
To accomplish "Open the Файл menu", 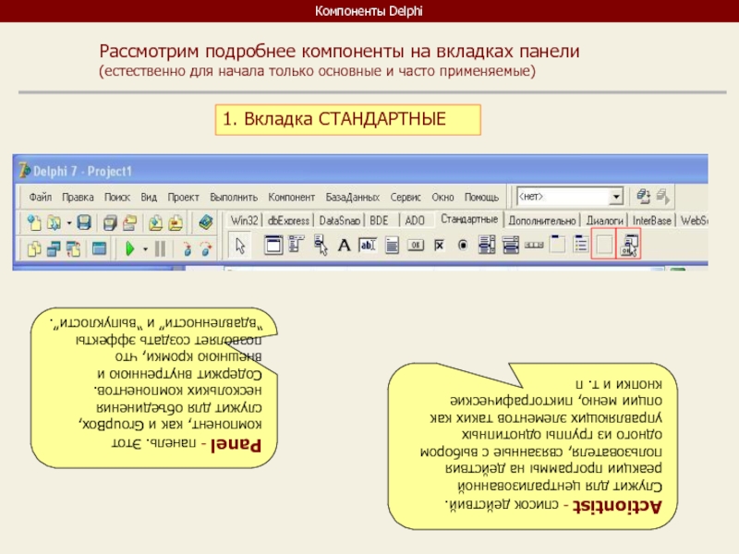I will [x=40, y=198].
